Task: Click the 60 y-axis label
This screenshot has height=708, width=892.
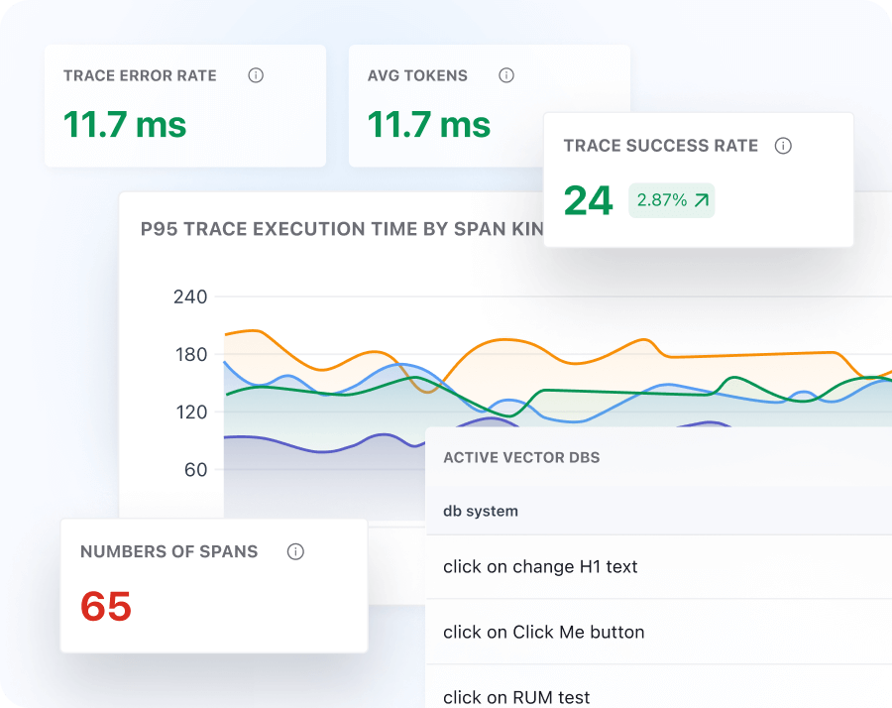Action: tap(195, 470)
